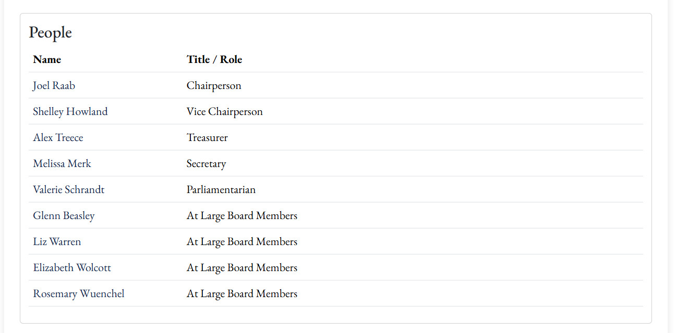Open Joel Raab's profile link
The width and height of the screenshot is (676, 333).
click(x=54, y=85)
